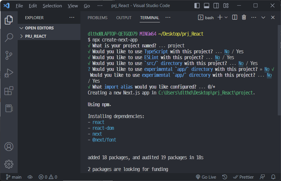The height and width of the screenshot is (181, 281).
Task: Click the 'Installing dependencies:' line
Action: tap(116, 116)
